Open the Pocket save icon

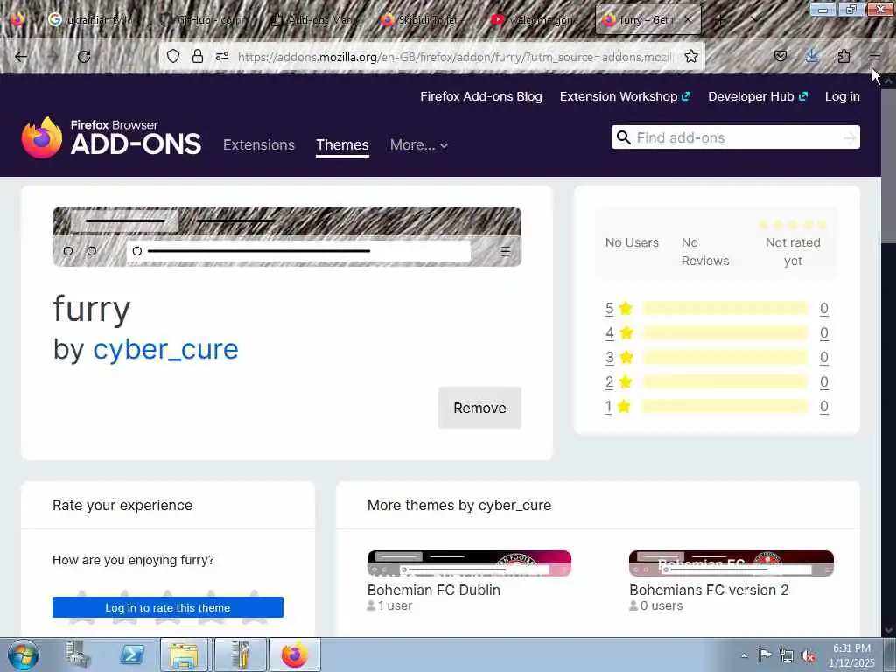[x=780, y=56]
